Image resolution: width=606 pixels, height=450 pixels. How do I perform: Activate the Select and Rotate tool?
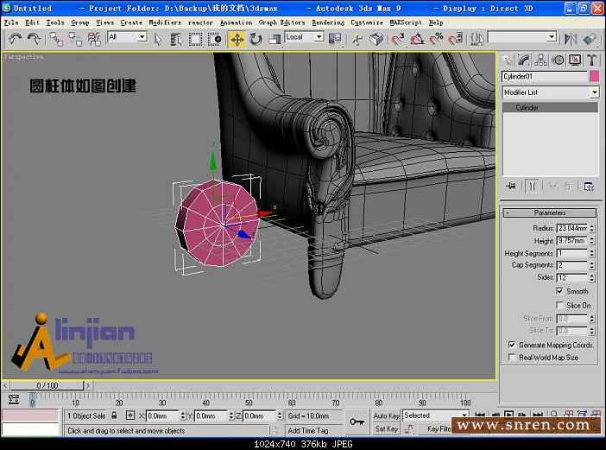(256, 39)
